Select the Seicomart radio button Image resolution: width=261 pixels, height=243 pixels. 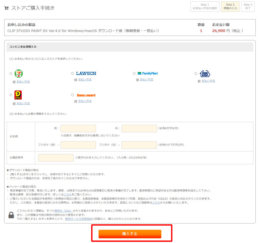pyautogui.click(x=72, y=95)
